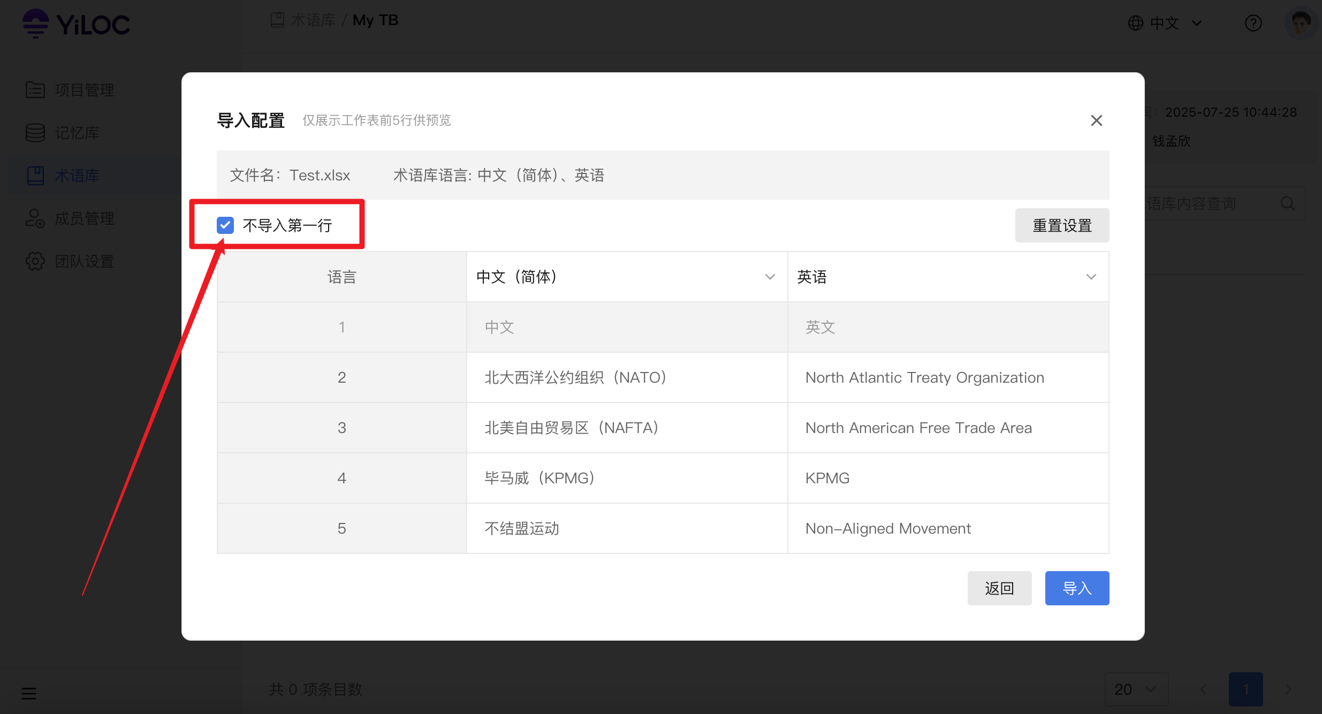This screenshot has width=1322, height=714.
Task: Click cell Non-Aligned Movement
Action: [x=948, y=528]
